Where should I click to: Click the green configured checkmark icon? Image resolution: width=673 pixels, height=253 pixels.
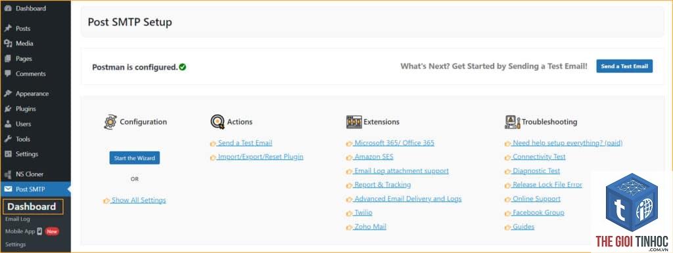(183, 67)
